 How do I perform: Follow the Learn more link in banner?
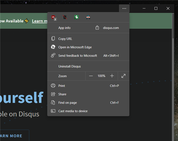(39, 21)
